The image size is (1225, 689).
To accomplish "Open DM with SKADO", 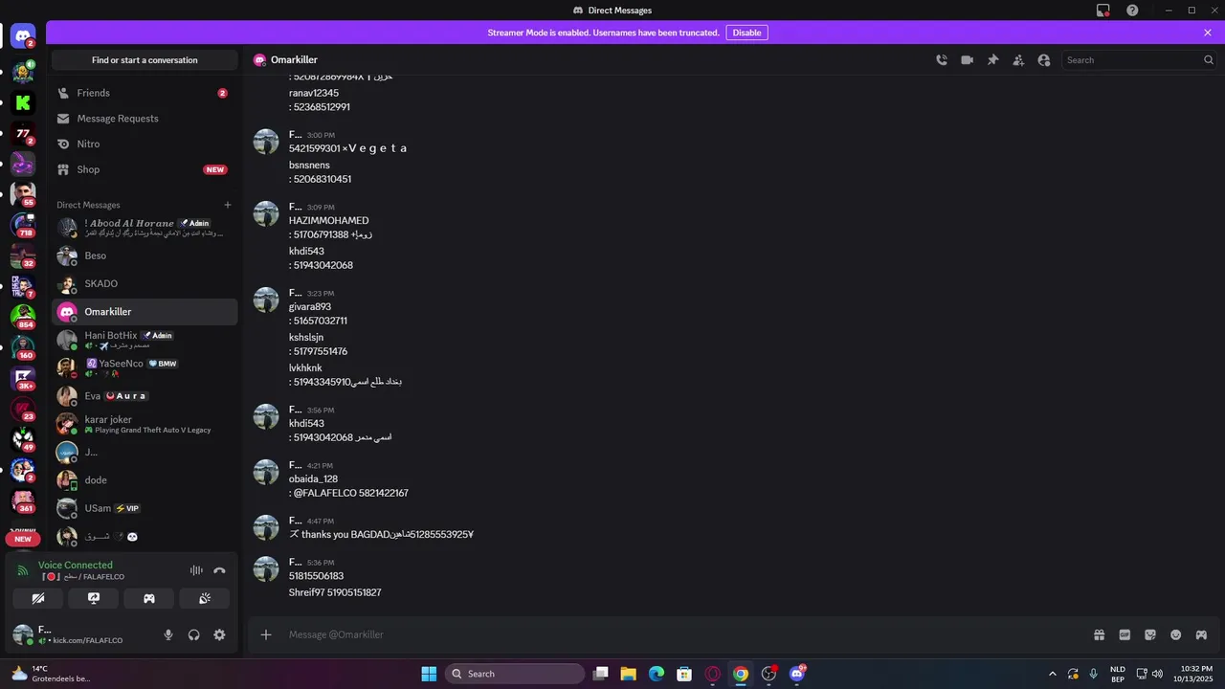I will pos(145,283).
